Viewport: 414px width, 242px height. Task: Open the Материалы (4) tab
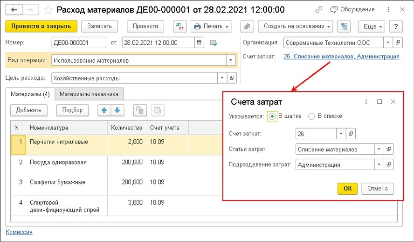[x=30, y=94]
